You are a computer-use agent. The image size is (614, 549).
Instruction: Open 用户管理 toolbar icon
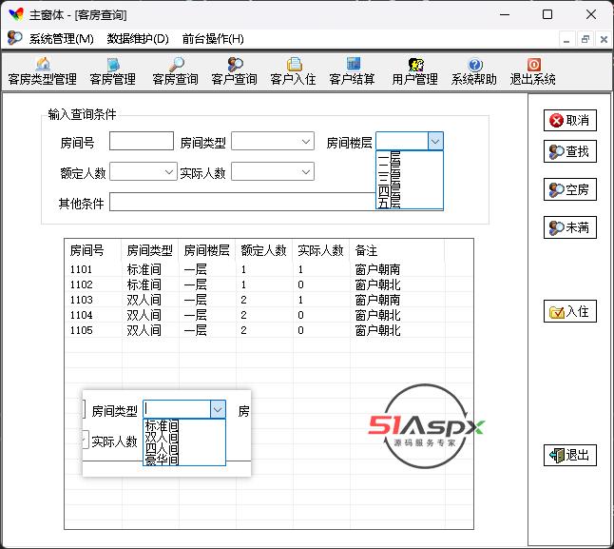click(414, 71)
